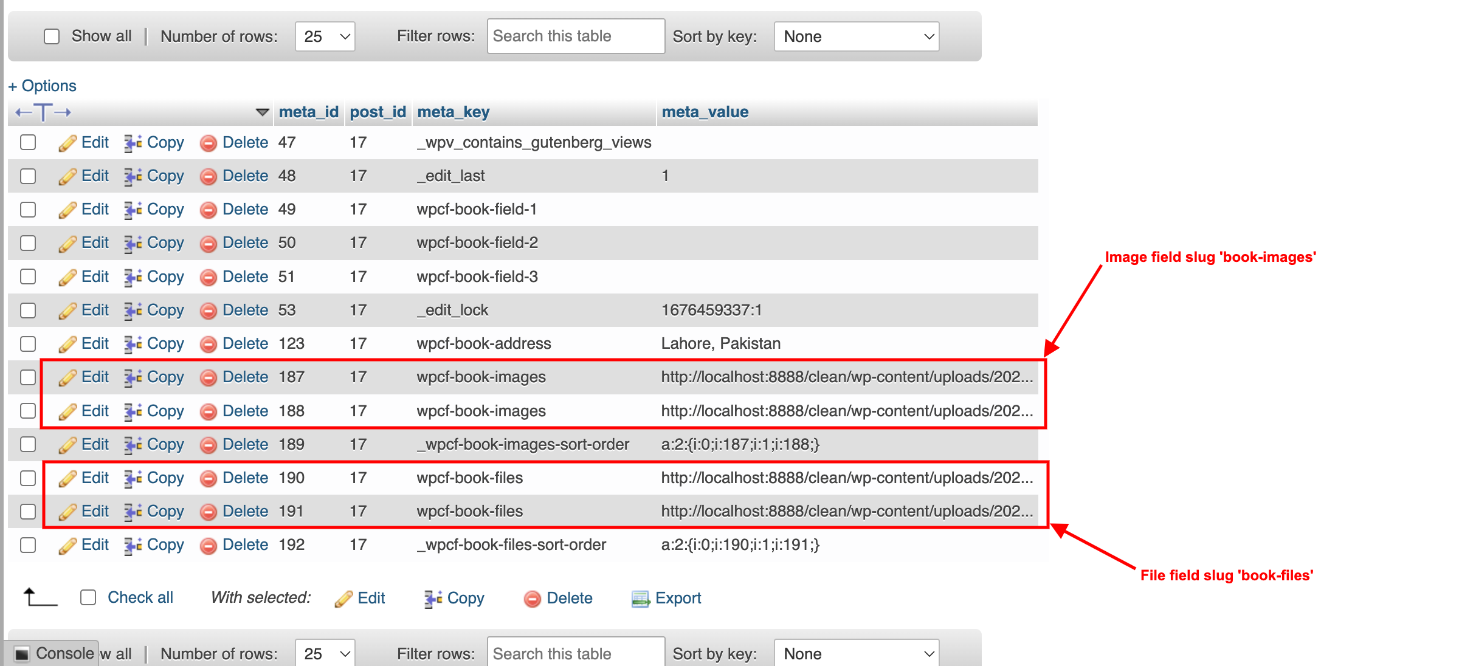Open the top Sort by key dropdown
The height and width of the screenshot is (666, 1459).
pyautogui.click(x=857, y=36)
